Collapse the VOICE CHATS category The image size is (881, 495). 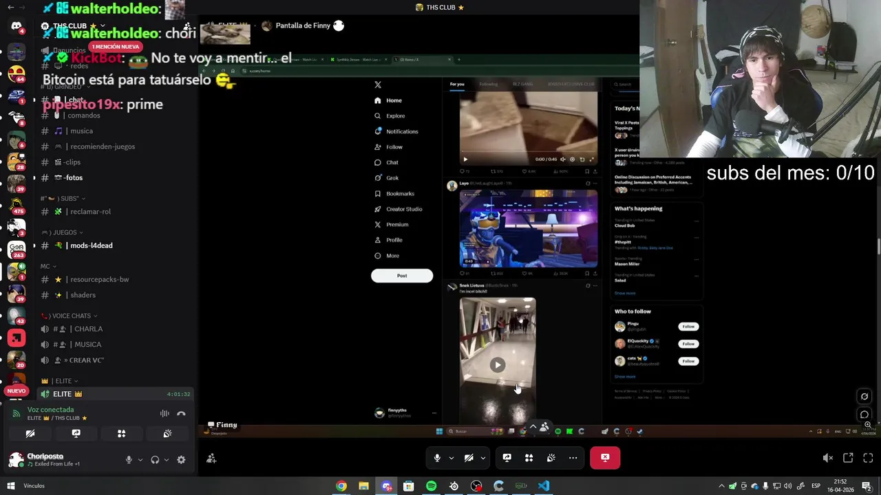pos(70,316)
